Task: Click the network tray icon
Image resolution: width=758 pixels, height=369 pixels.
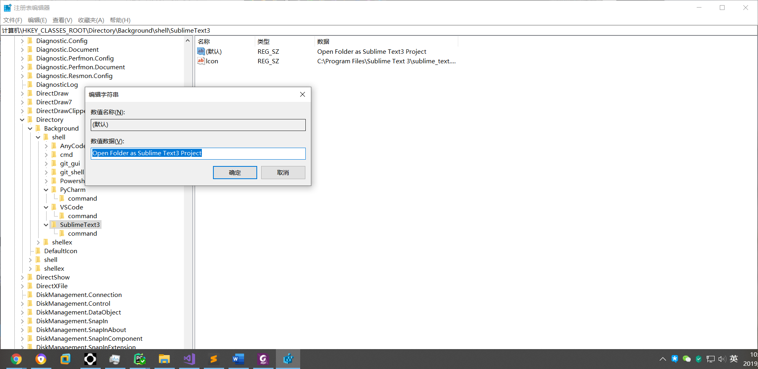Action: pyautogui.click(x=710, y=359)
